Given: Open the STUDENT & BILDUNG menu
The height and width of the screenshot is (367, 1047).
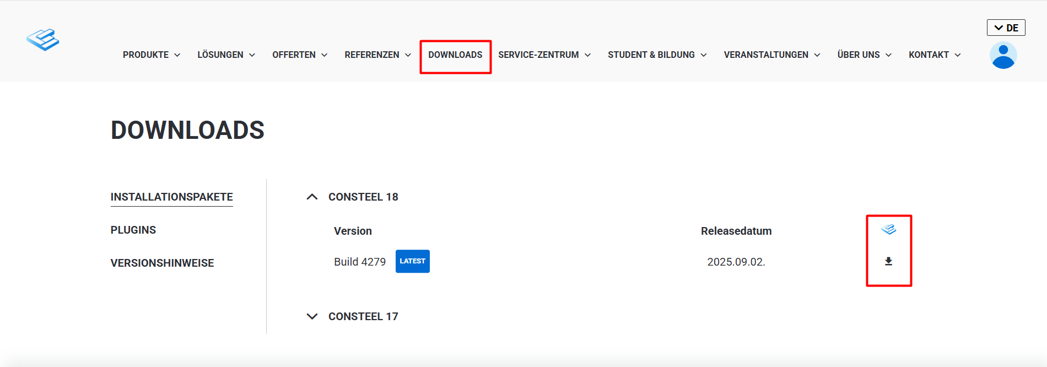Looking at the screenshot, I should 651,55.
